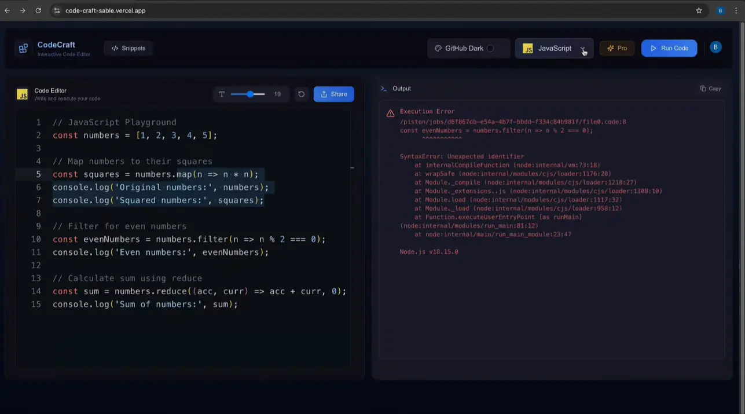Viewport: 745px width, 414px height.
Task: Open the JavaScript language dropdown
Action: [x=554, y=48]
